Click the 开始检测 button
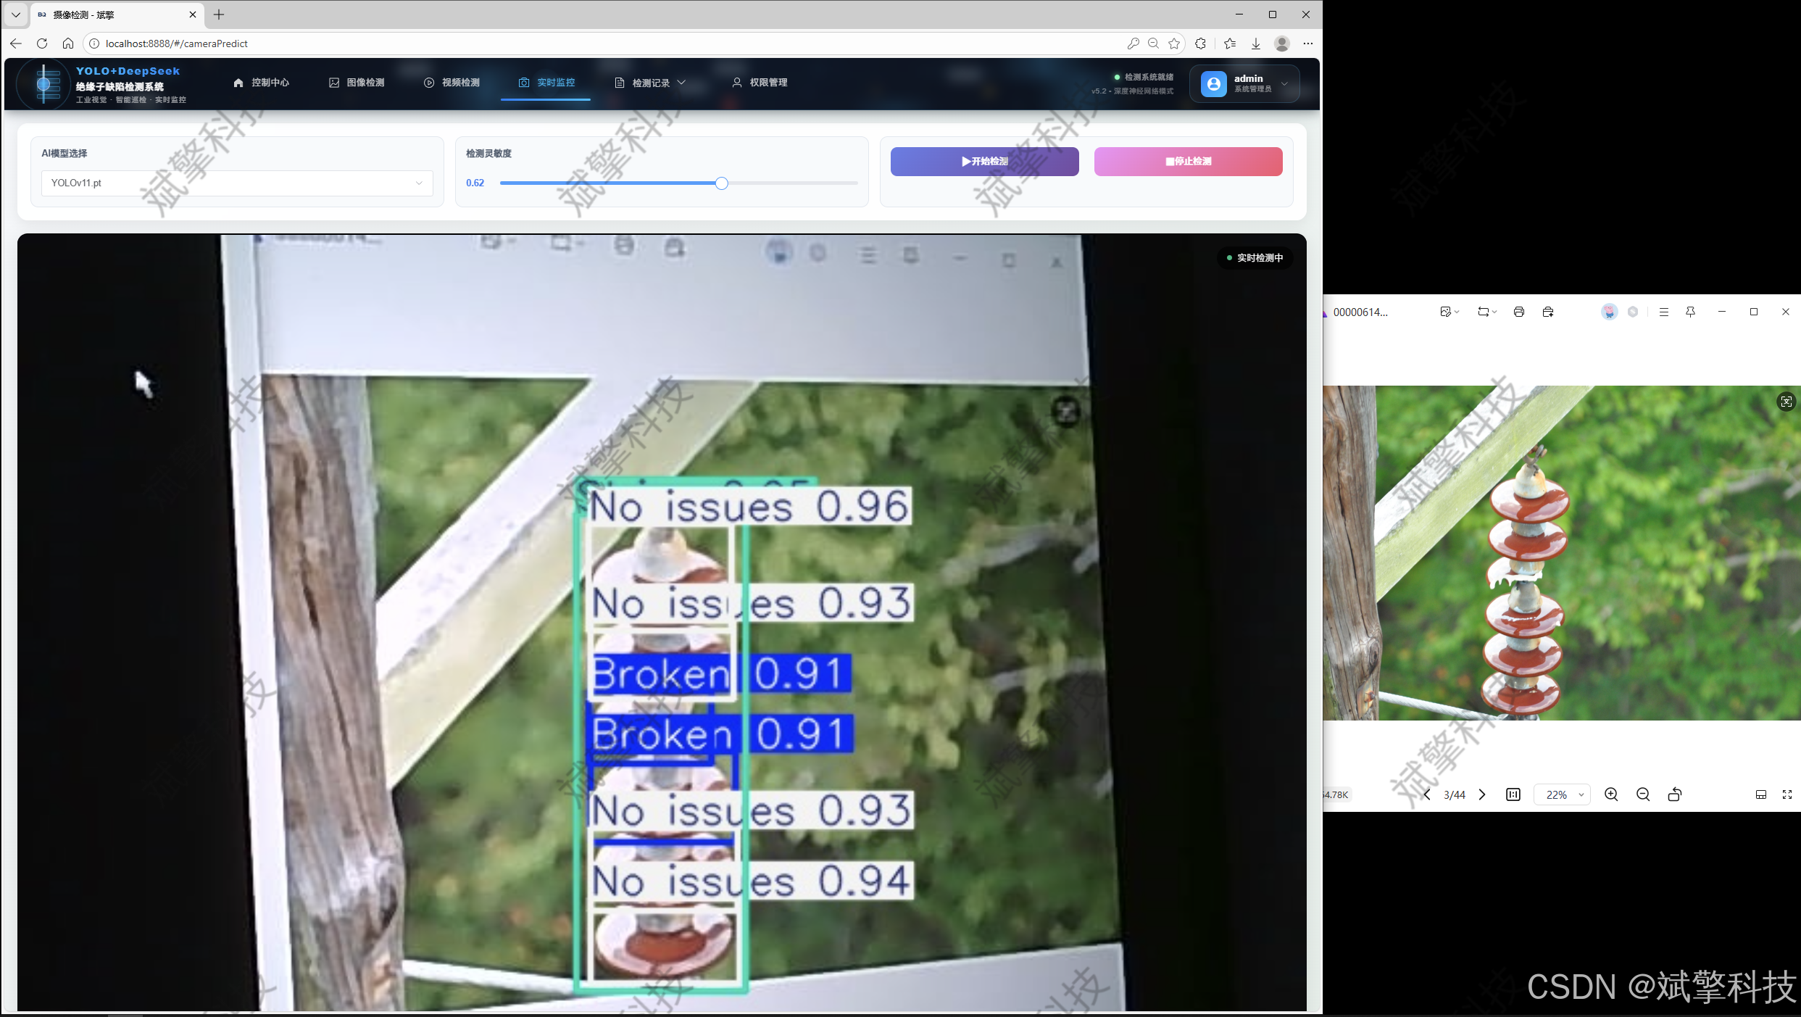 click(x=984, y=161)
